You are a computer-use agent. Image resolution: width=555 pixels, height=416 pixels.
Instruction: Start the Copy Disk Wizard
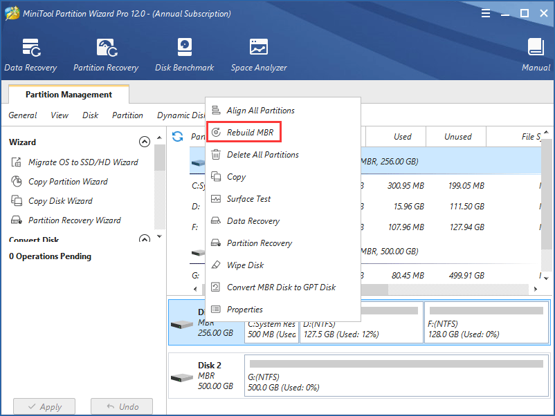coord(60,201)
